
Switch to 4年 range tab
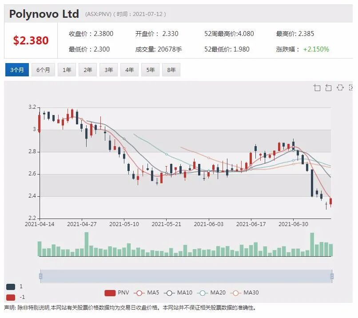point(129,70)
